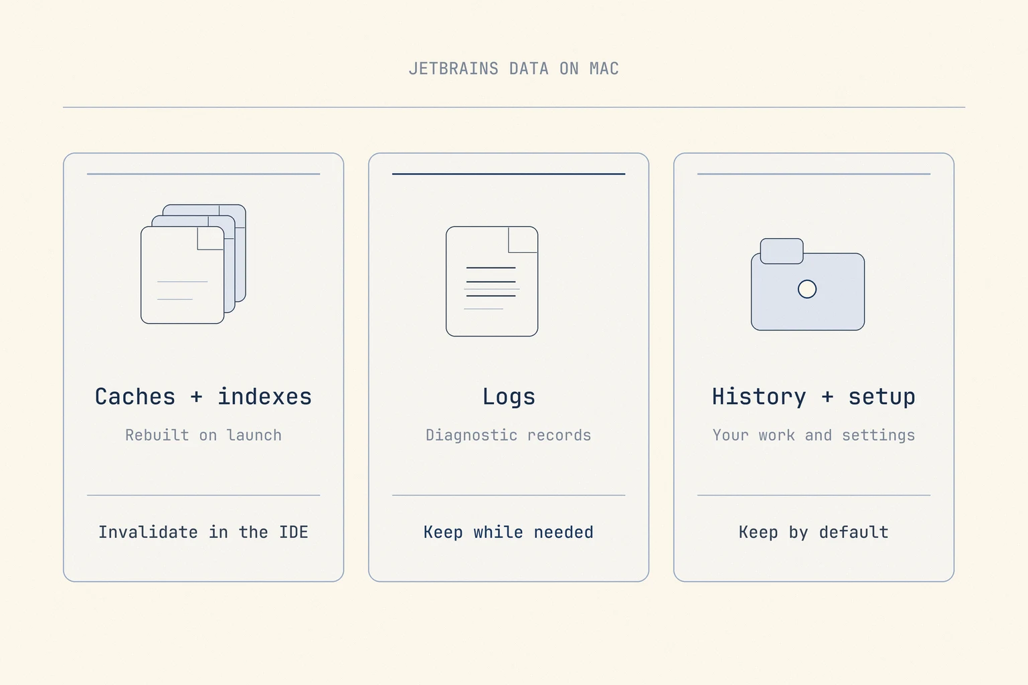Click the History + setup folder icon
Viewport: 1028px width, 685px height.
[808, 284]
